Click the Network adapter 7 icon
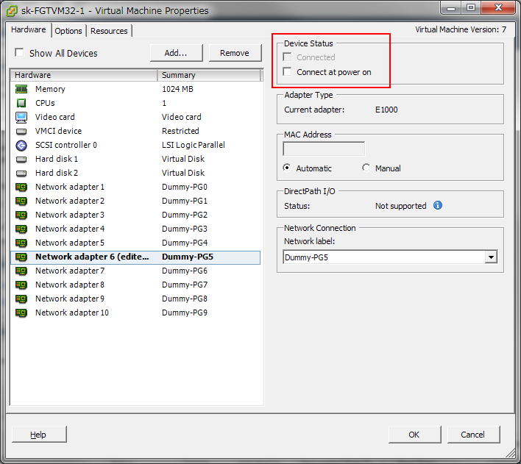Screen dimensions: 521x464 point(21,271)
